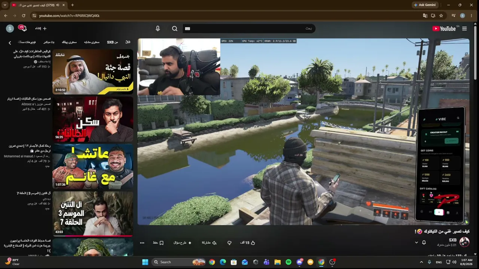The width and height of the screenshot is (479, 269).
Task: Click the Windows taskbar Search box
Action: coord(179,262)
